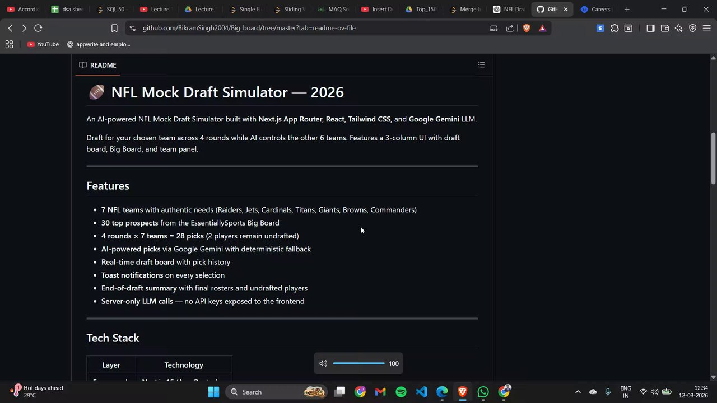Open the Extensions puzzle piece icon
The height and width of the screenshot is (403, 717).
coord(614,28)
